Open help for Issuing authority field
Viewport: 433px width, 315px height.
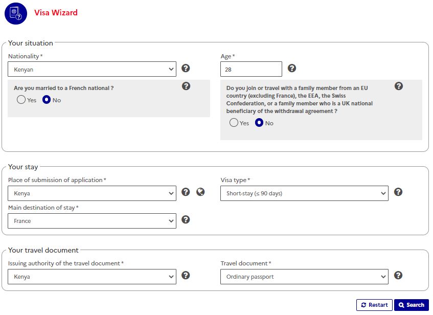[186, 275]
